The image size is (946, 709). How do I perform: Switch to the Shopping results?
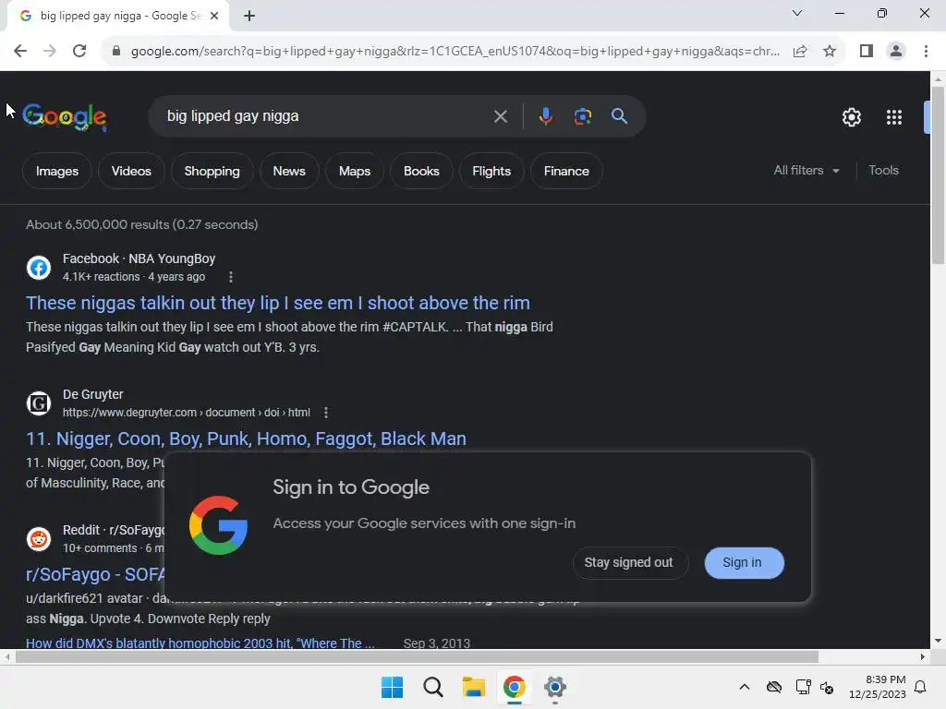point(212,171)
